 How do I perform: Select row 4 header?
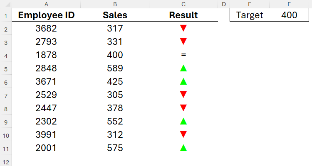(x=5, y=55)
